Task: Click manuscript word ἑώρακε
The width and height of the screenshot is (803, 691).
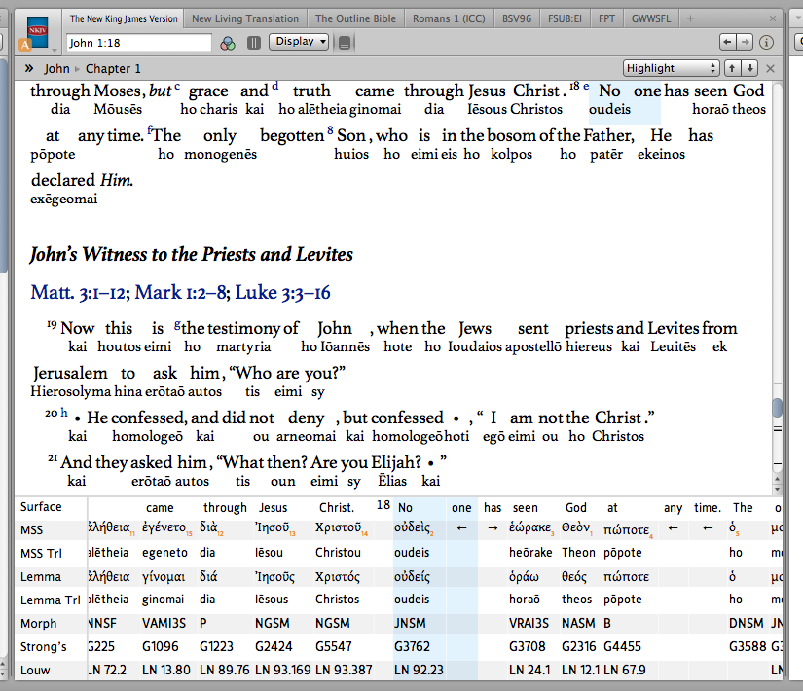Action: pos(529,527)
